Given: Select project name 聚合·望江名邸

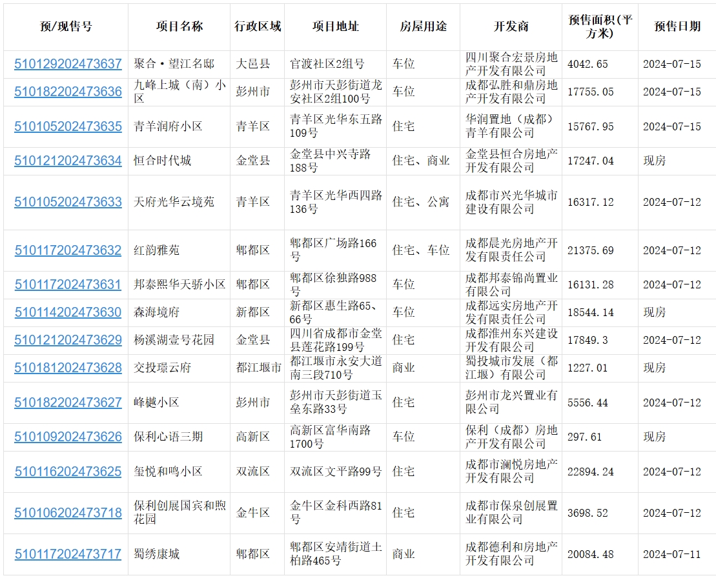Looking at the screenshot, I should (174, 64).
